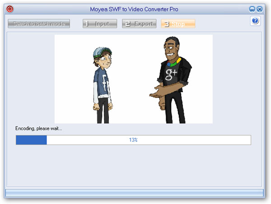
Task: Click the window title 'Moyea SWF to Video Converter Pro'
Action: [134, 9]
